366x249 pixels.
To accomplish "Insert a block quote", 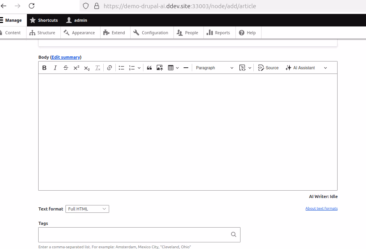I will [149, 68].
